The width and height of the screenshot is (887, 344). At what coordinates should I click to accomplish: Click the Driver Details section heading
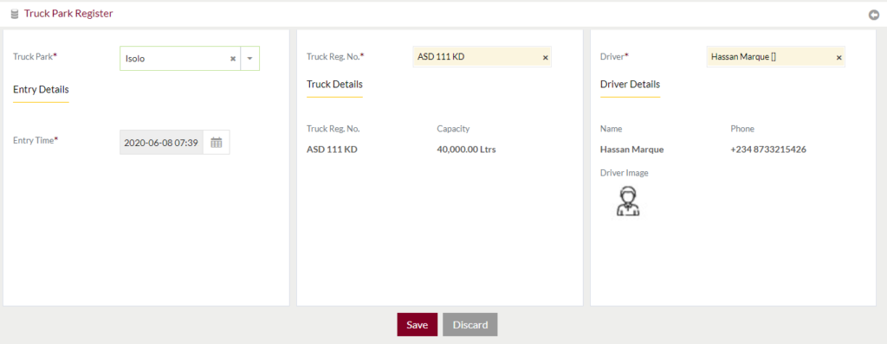click(630, 84)
